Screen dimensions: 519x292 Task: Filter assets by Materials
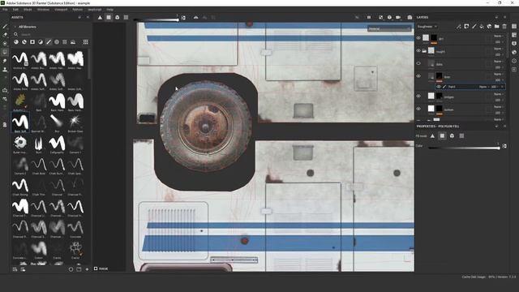(16, 42)
